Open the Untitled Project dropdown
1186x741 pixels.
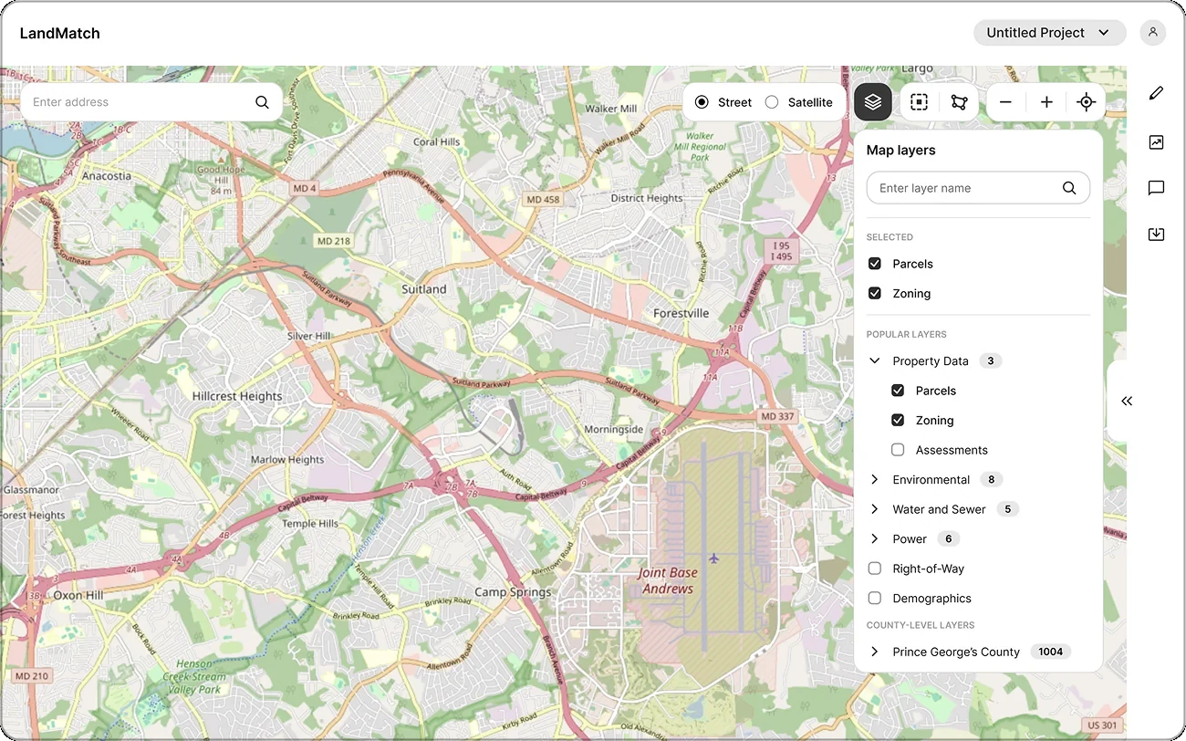pyautogui.click(x=1049, y=33)
